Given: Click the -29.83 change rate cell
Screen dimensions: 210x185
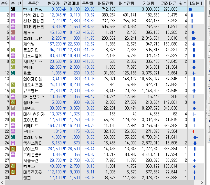Looking at the screenshot, I should [89, 9].
